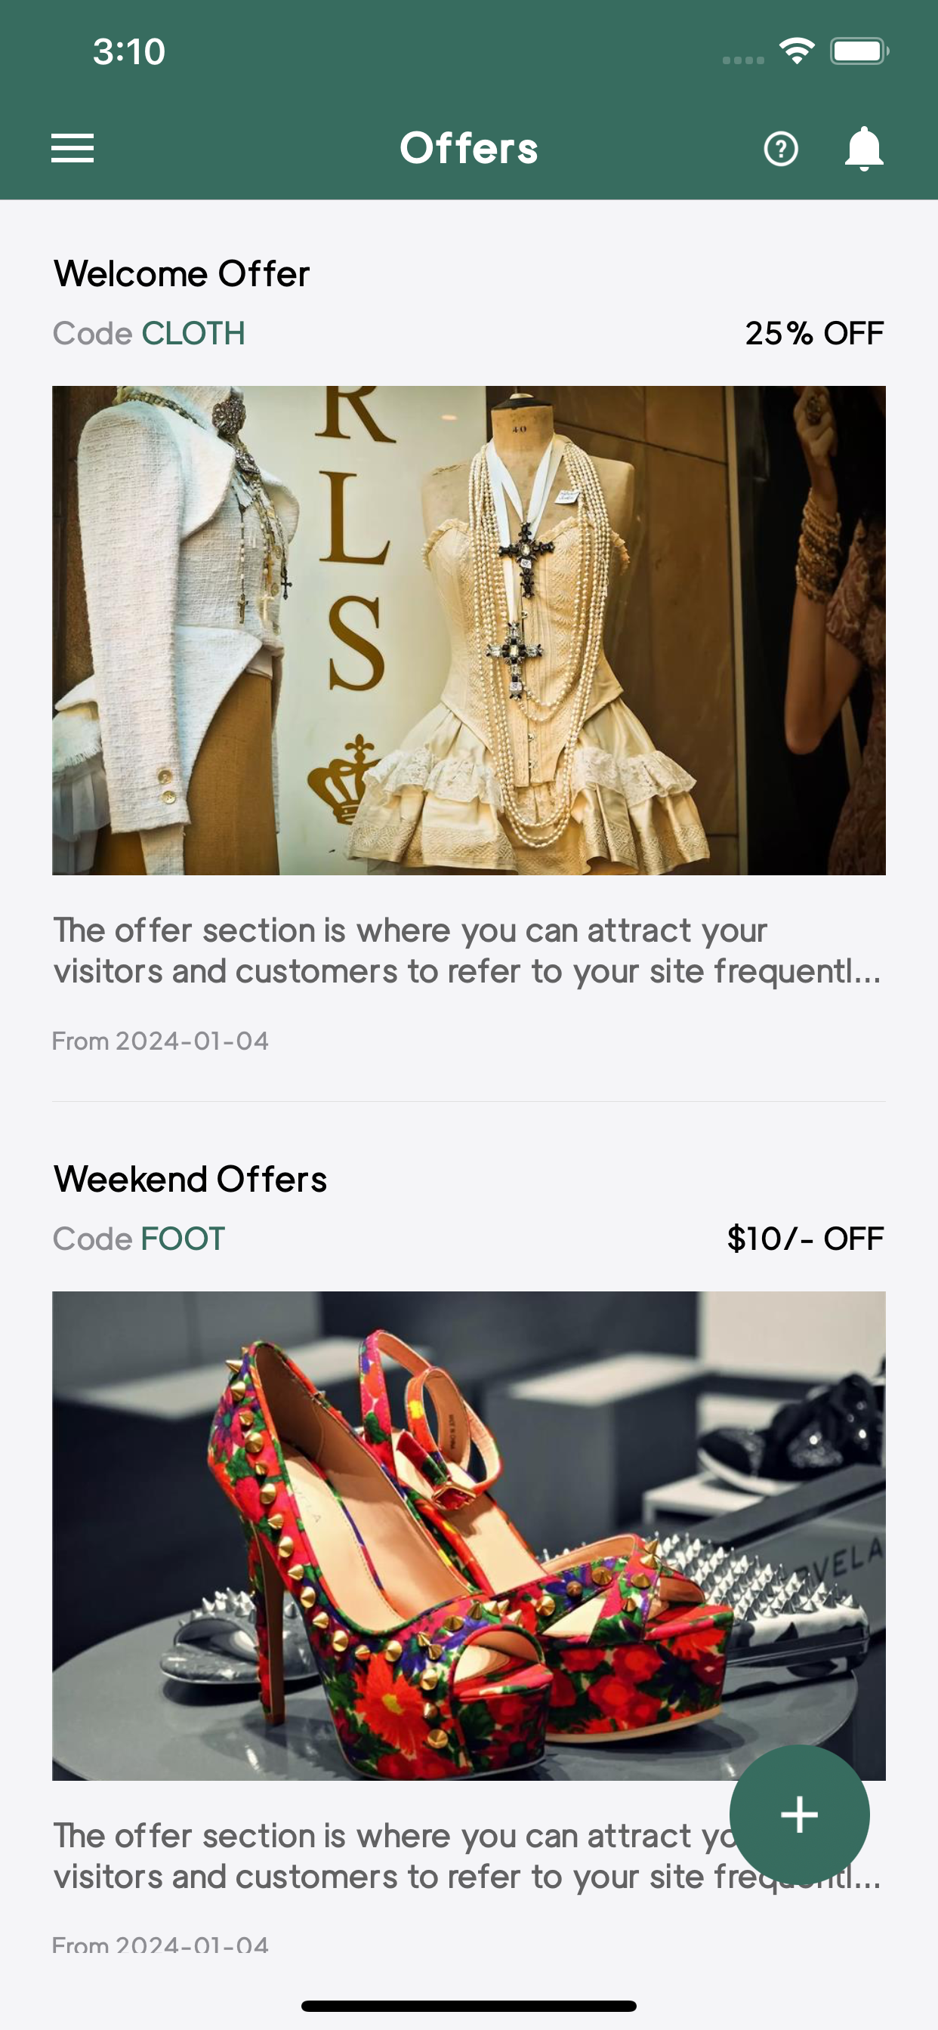View the floral high heels image
The width and height of the screenshot is (938, 2030).
(469, 1536)
